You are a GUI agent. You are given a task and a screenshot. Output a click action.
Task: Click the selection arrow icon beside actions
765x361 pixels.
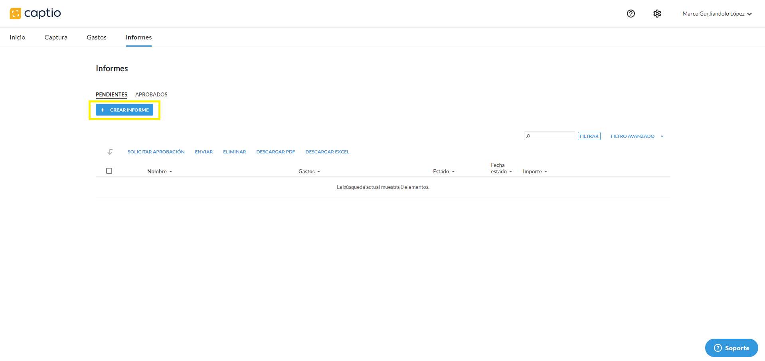[x=110, y=152]
